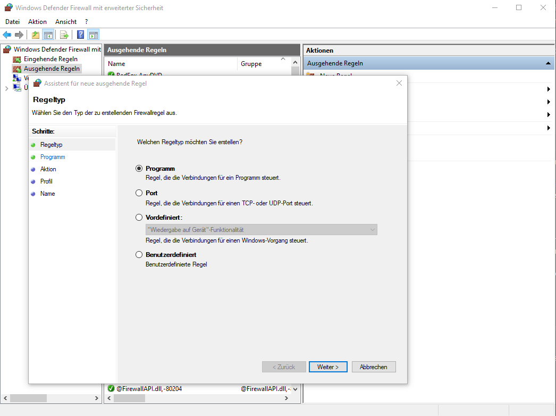This screenshot has width=556, height=416.
Task: Go to Programm step in wizard
Action: pyautogui.click(x=53, y=157)
